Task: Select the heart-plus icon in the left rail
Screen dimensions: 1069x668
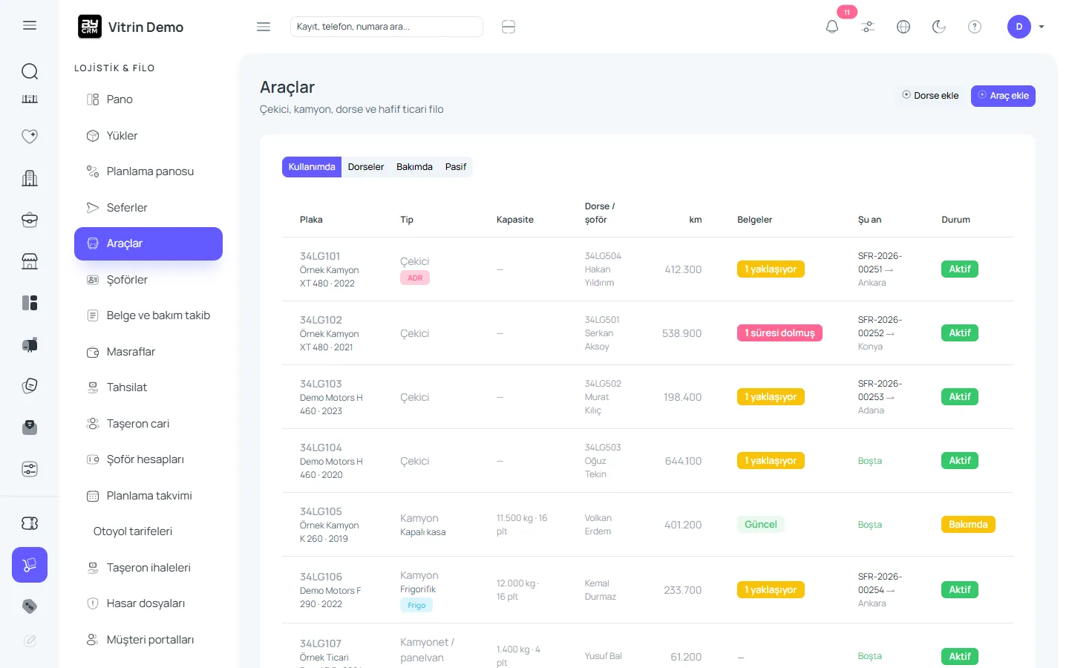Action: coord(30,137)
